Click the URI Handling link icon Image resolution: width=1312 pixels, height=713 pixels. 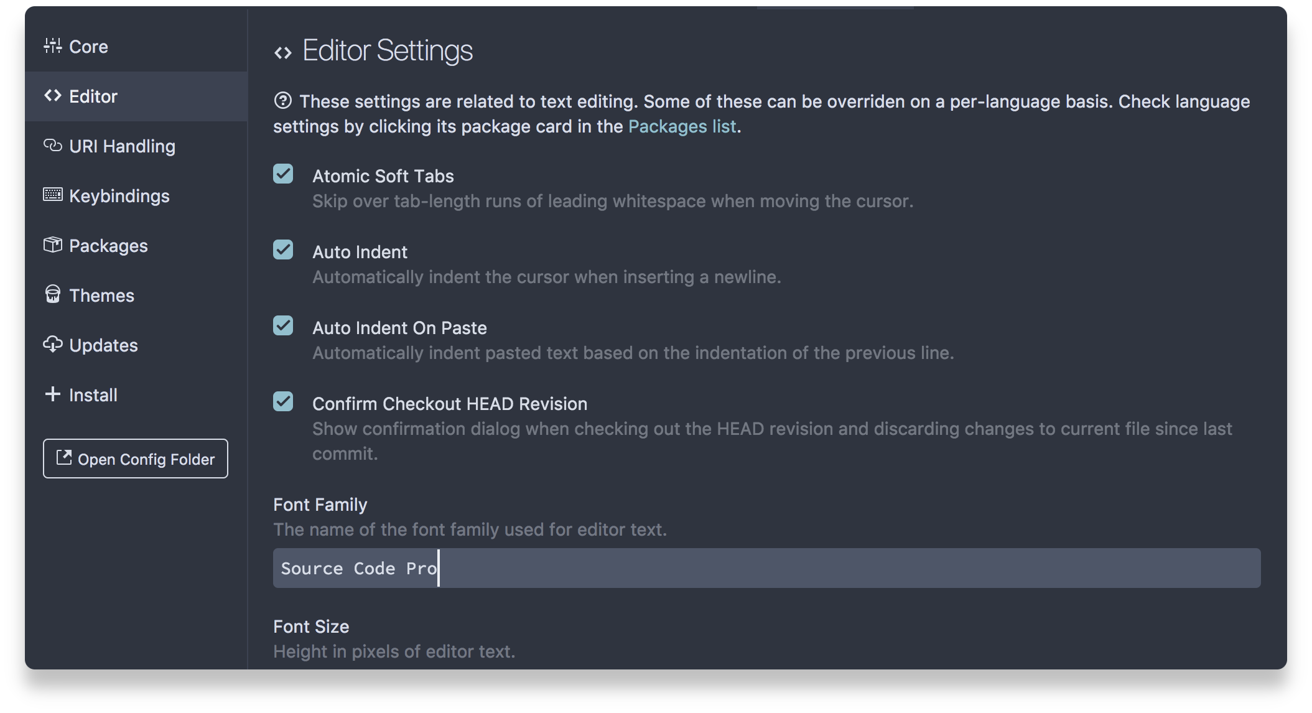(53, 146)
